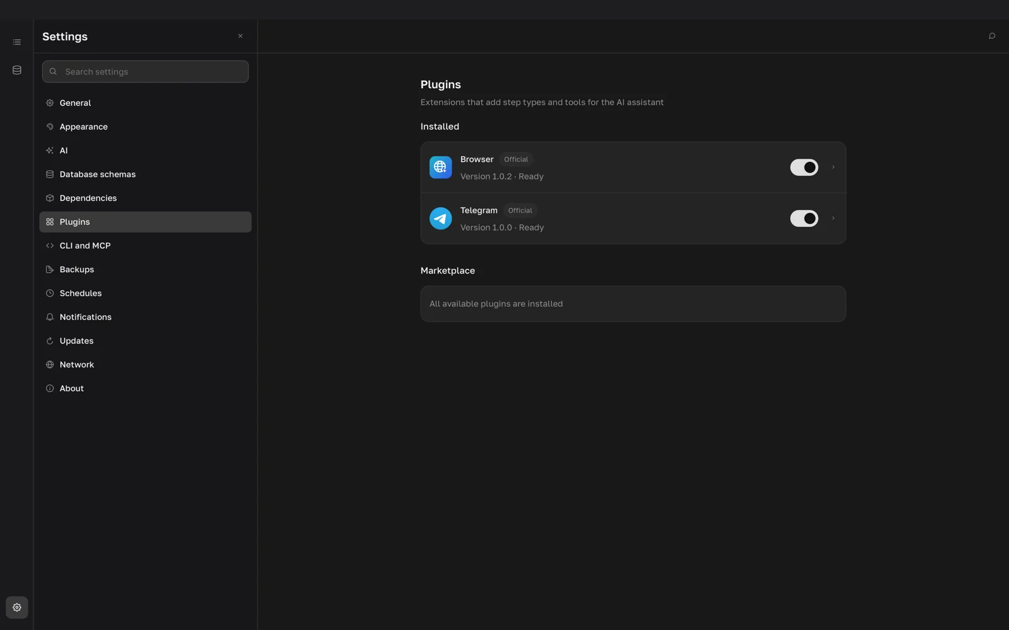Click the About info icon in sidebar
1009x630 pixels.
click(x=50, y=389)
